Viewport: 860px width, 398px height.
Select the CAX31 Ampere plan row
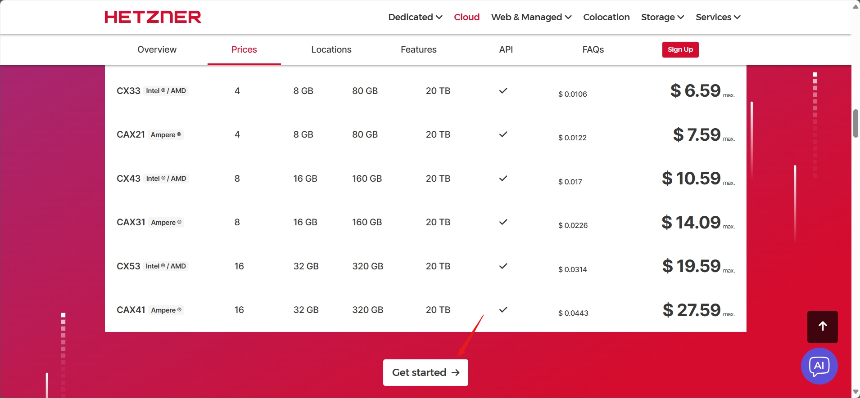[x=131, y=222]
